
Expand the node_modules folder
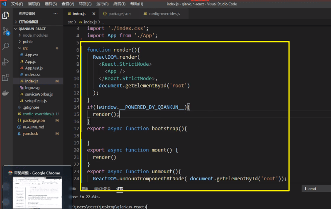[x=34, y=35]
